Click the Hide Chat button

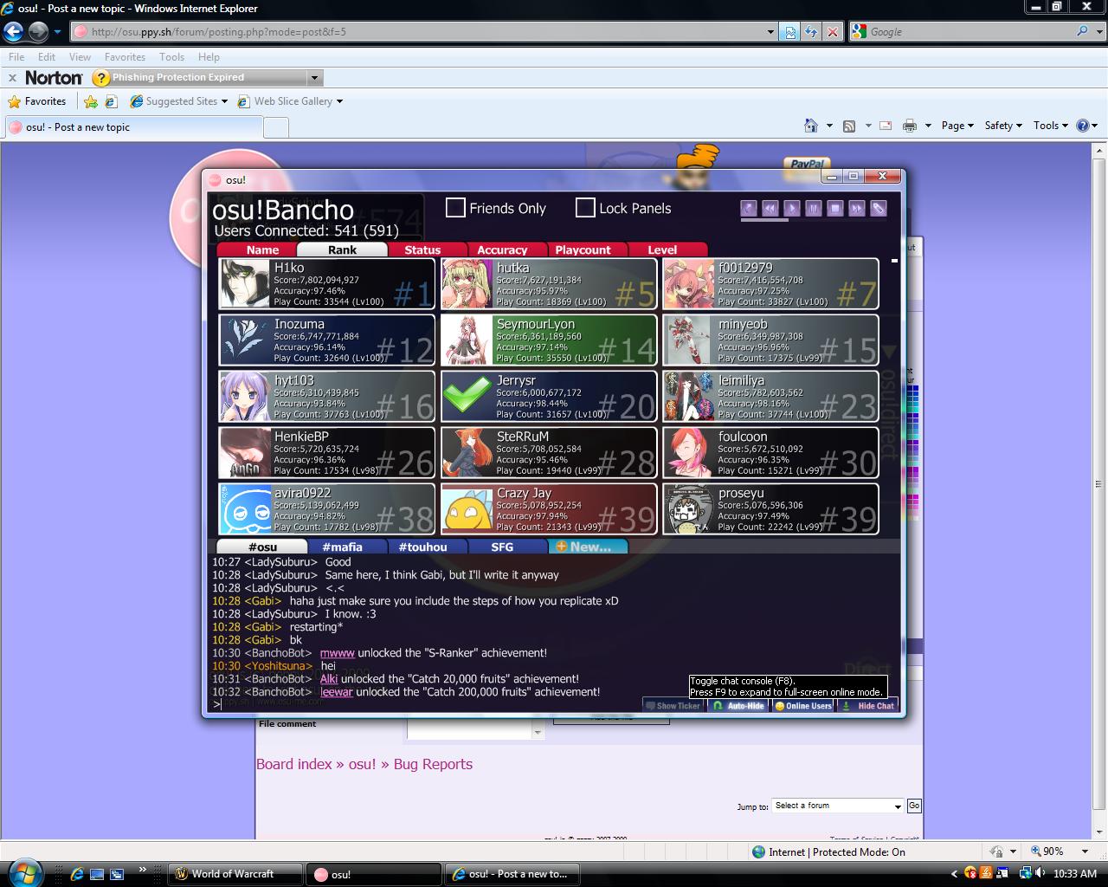tap(868, 706)
